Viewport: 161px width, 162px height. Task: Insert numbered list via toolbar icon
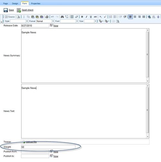point(111,17)
